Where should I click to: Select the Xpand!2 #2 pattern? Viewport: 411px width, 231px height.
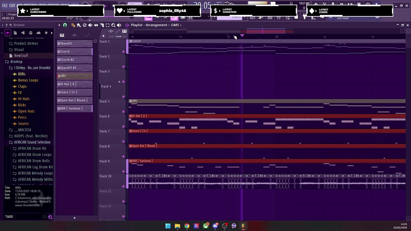(74, 68)
